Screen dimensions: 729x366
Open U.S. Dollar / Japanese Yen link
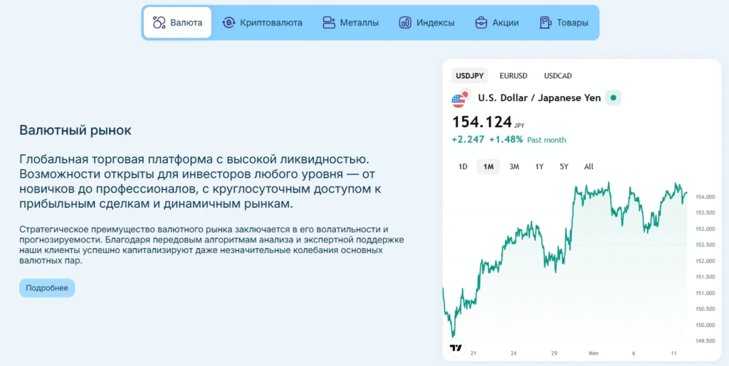point(539,98)
